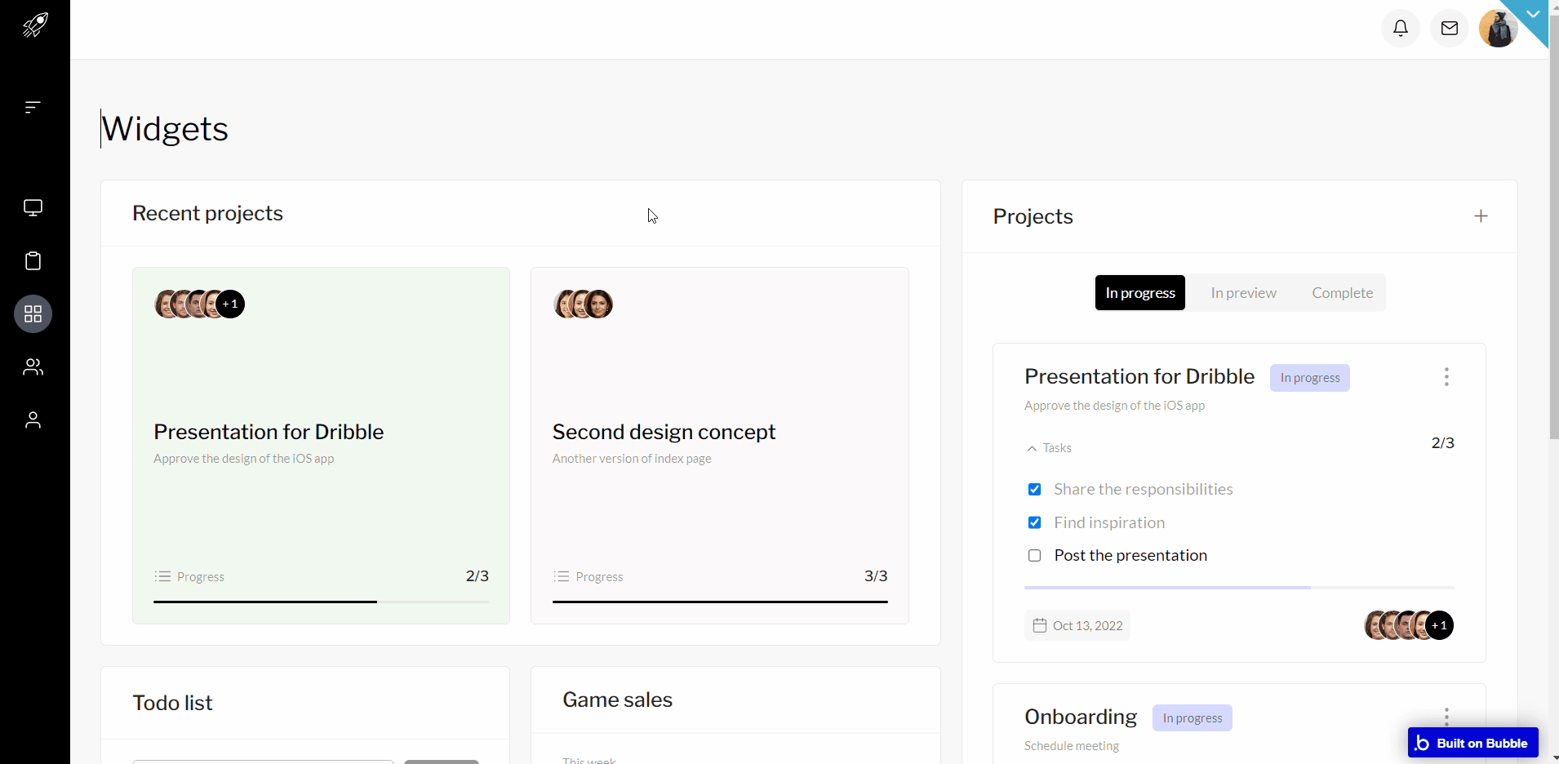Click +1 avatar badge in Recent projects card

coord(230,304)
